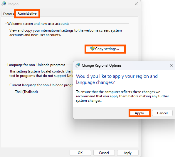Viewport: 175px width, 157px height.
Task: Click the globe icon beside Change Regional Options
Action: 78,65
